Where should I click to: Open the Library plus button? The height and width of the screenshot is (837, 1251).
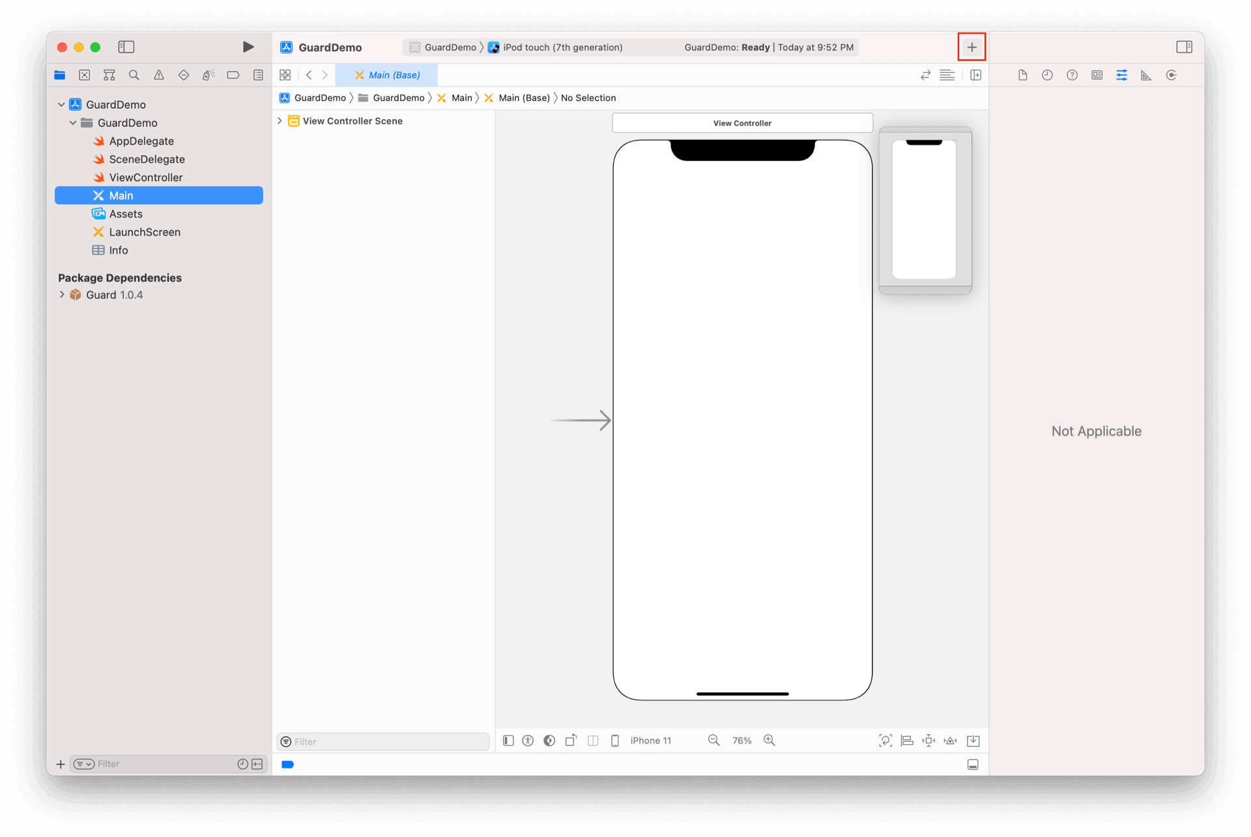[x=971, y=47]
